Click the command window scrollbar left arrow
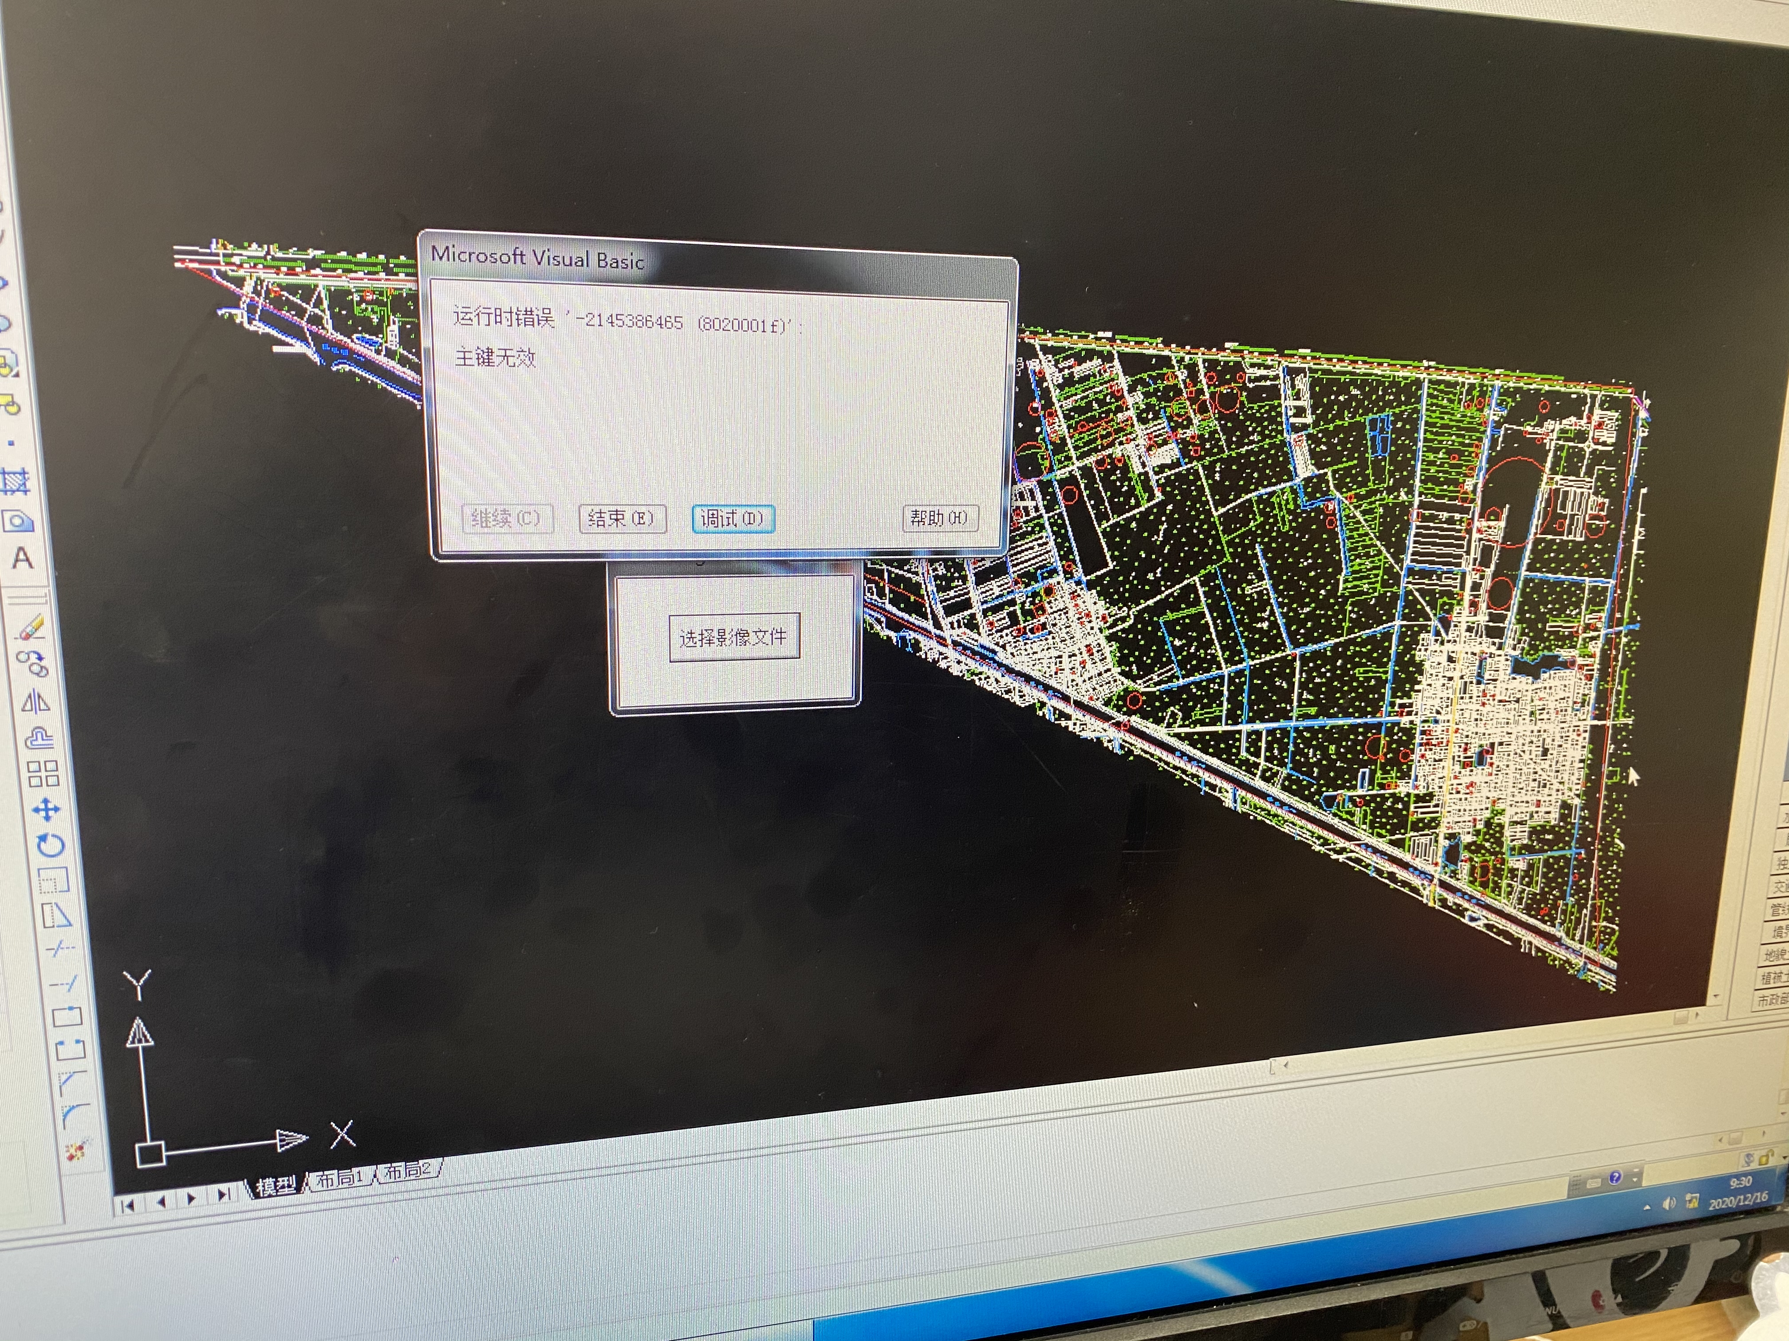Viewport: 1789px width, 1341px height. (1721, 1139)
